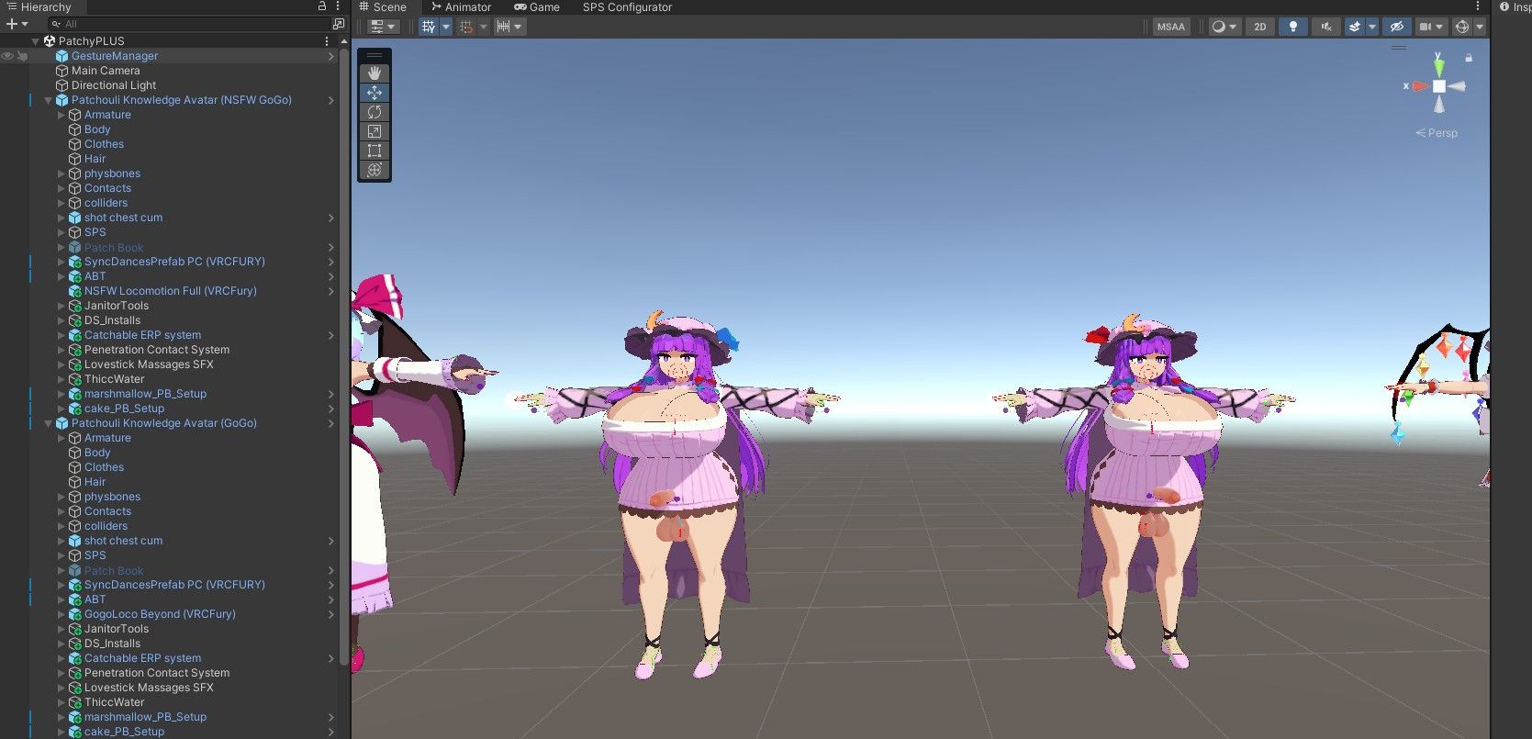Image resolution: width=1532 pixels, height=739 pixels.
Task: Switch to the Game tab
Action: tap(537, 7)
